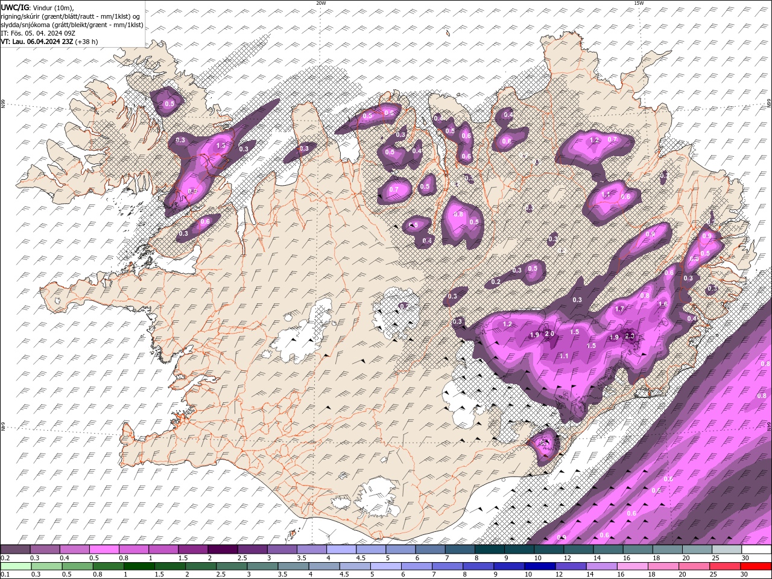Click the valid time 'VT: Lau. 06.04.2024 23Z (+38 h)'
This screenshot has width=772, height=579.
pyautogui.click(x=49, y=42)
